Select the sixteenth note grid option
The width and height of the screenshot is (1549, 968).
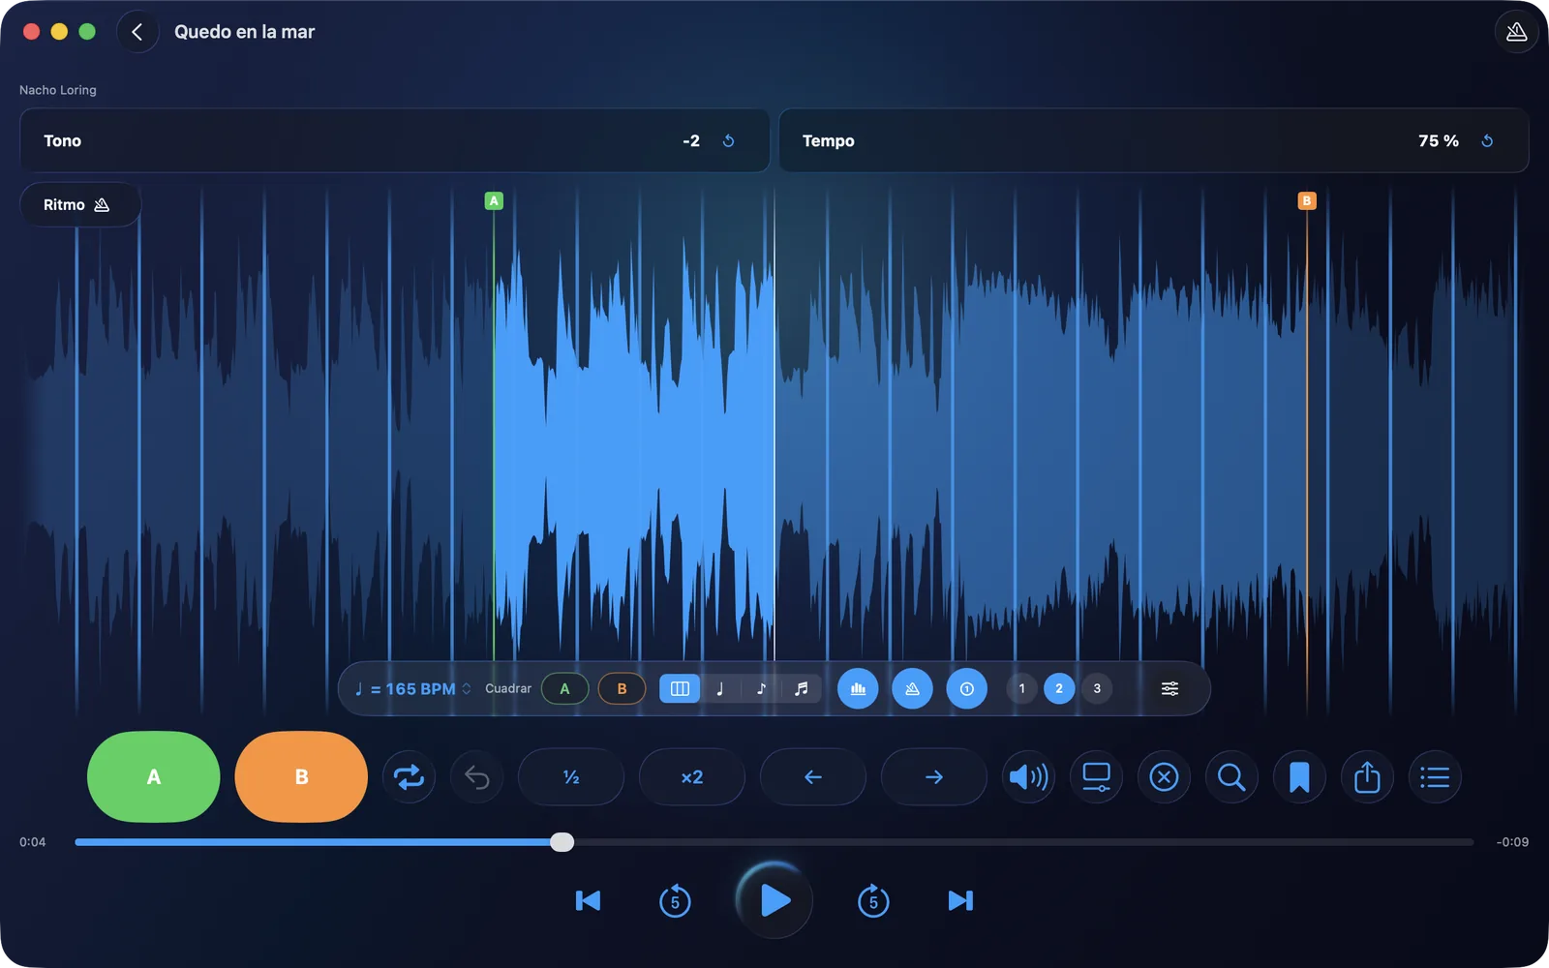pyautogui.click(x=802, y=689)
